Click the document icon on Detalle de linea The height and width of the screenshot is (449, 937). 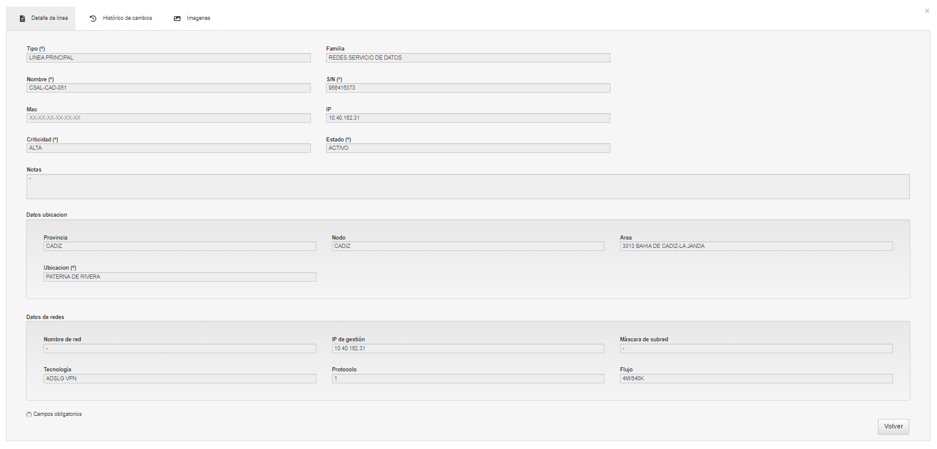23,19
